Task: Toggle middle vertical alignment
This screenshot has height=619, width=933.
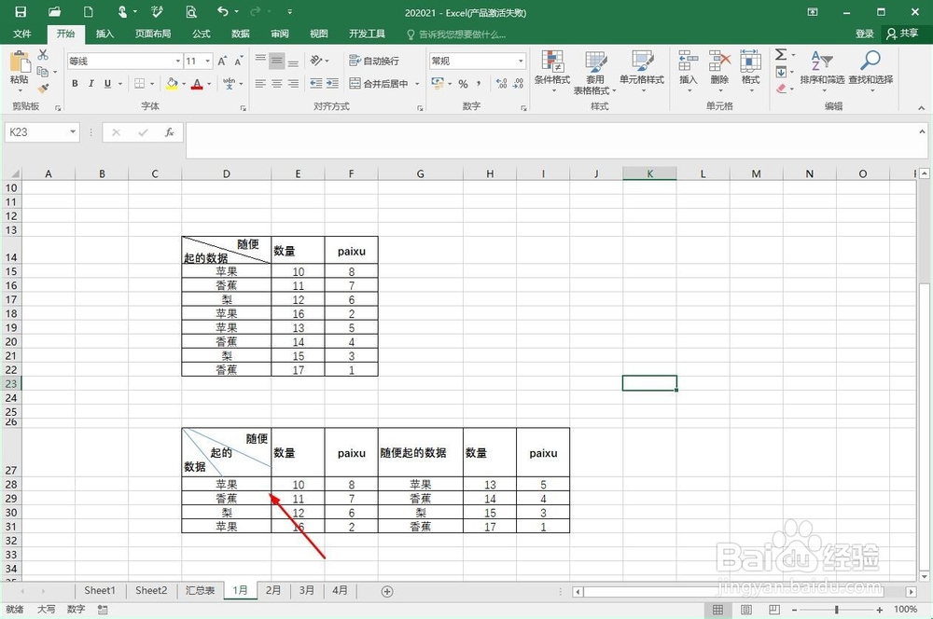Action: (277, 60)
